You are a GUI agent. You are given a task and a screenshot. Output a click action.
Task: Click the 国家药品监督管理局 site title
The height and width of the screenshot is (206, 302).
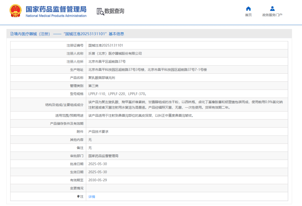pyautogui.click(x=56, y=9)
